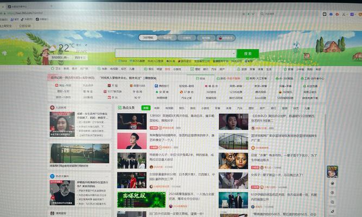Select the 儿童 tab in 热点头条
Image resolution: width=362 pixels, height=217 pixels.
click(x=307, y=108)
